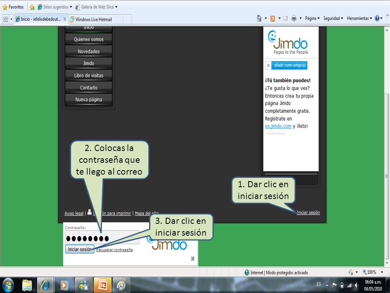Open a new blank tab
This screenshot has width=390, height=293.
(127, 19)
